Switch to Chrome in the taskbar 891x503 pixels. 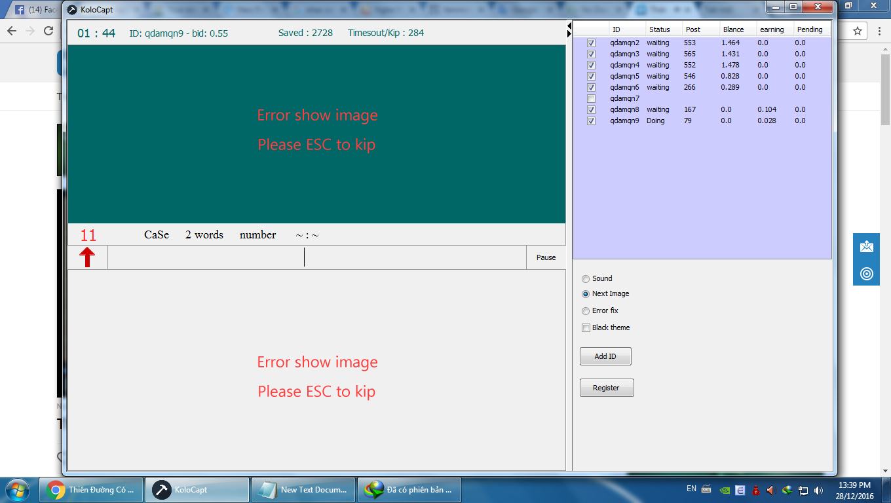(91, 490)
